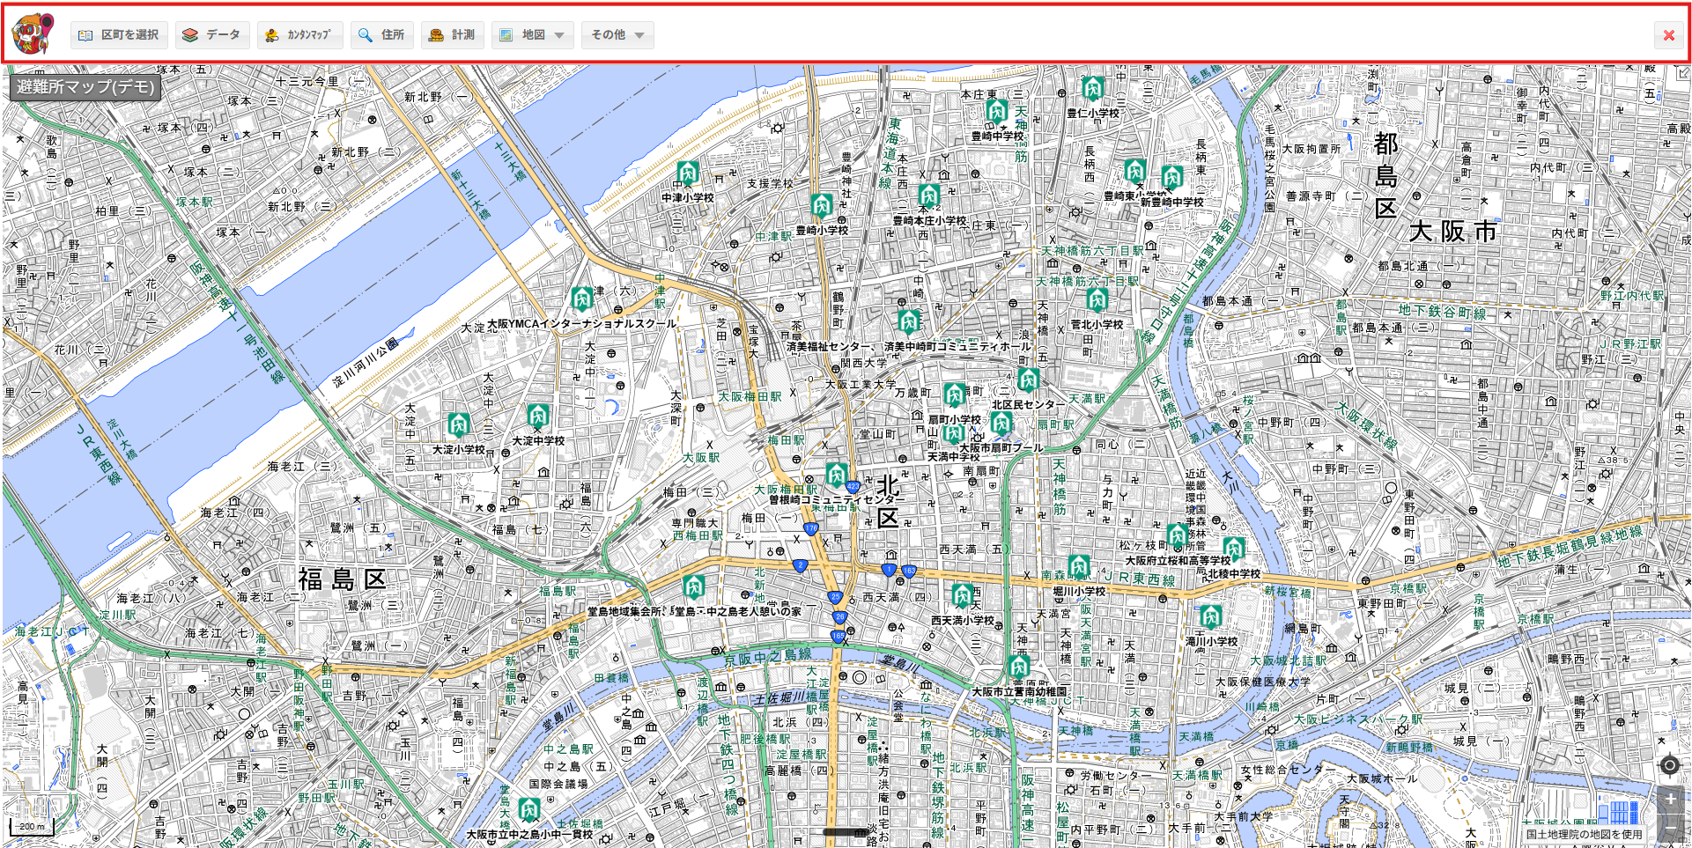Viewport: 1692px width, 848px height.
Task: Click the カンタンマップ button
Action: 299,35
